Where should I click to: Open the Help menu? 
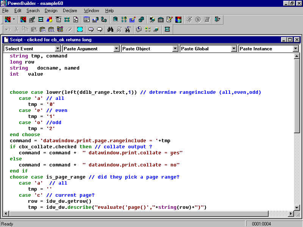click(109, 11)
